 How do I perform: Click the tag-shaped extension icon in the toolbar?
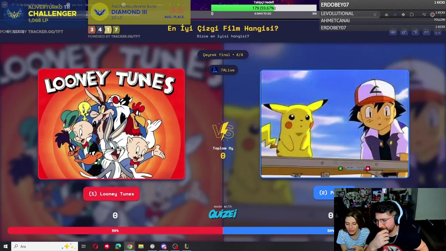tap(403, 15)
